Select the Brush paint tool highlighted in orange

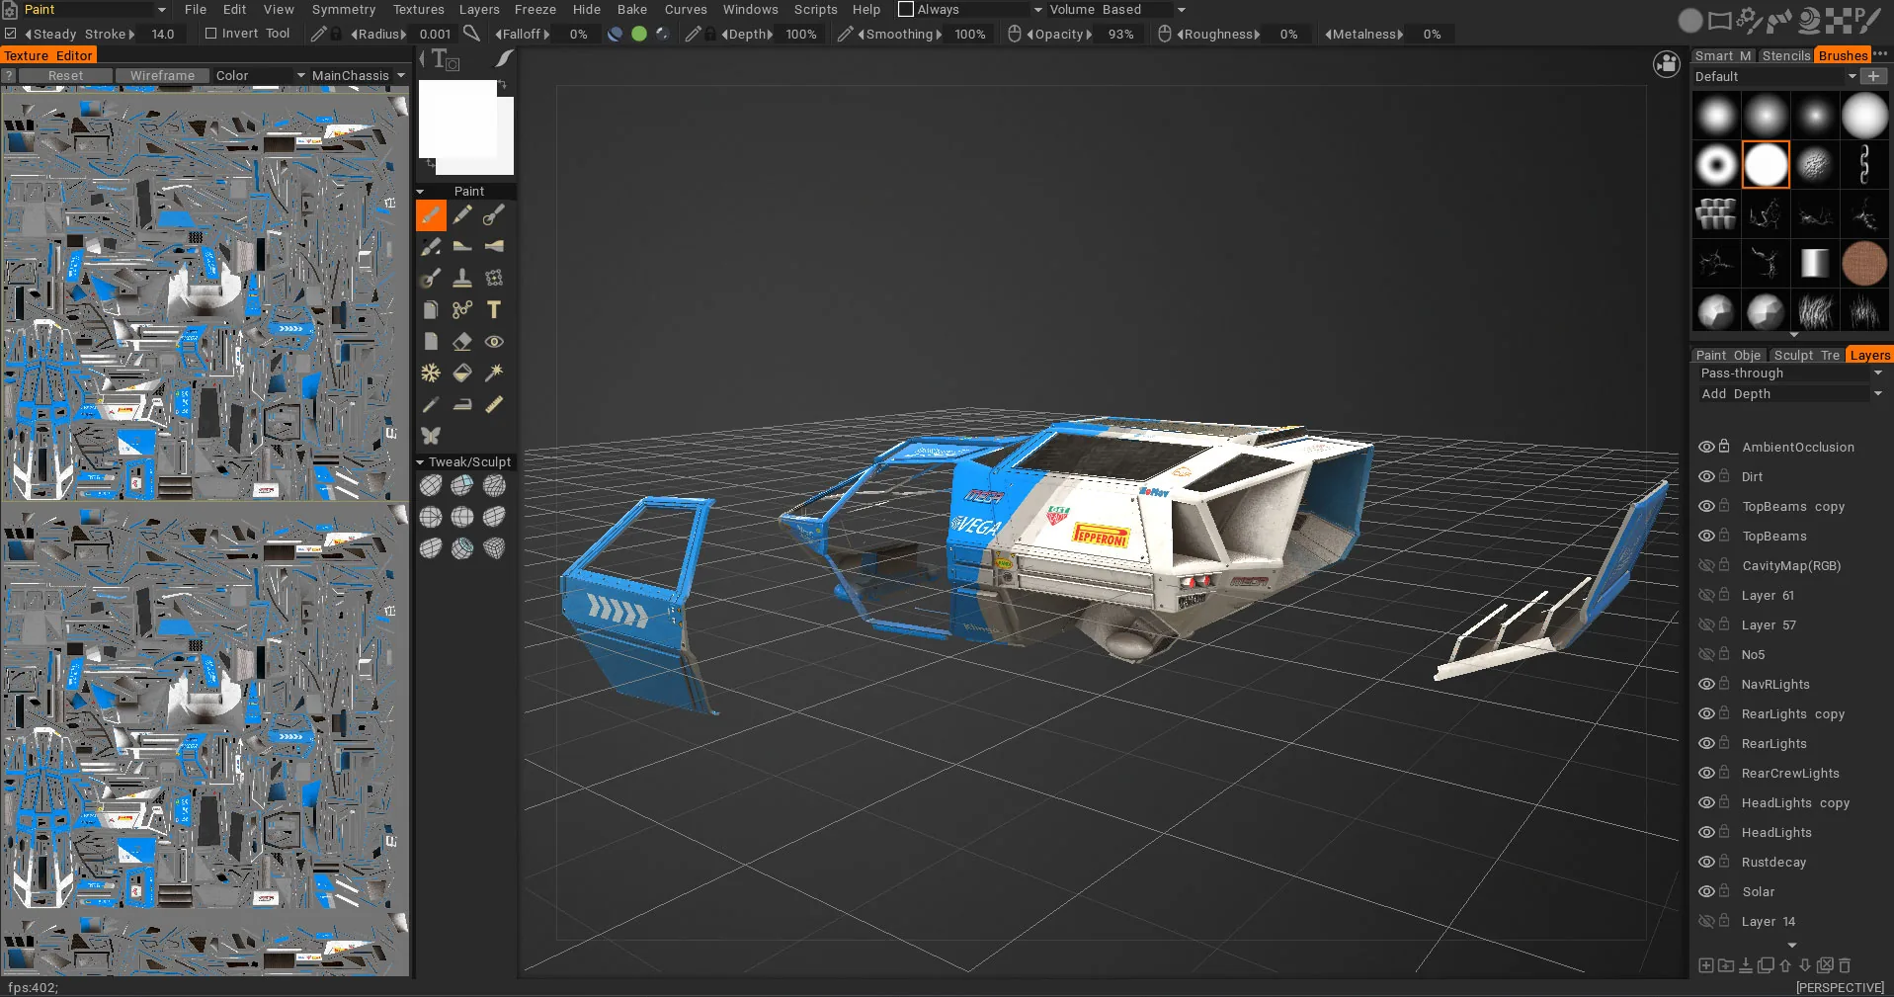431,214
